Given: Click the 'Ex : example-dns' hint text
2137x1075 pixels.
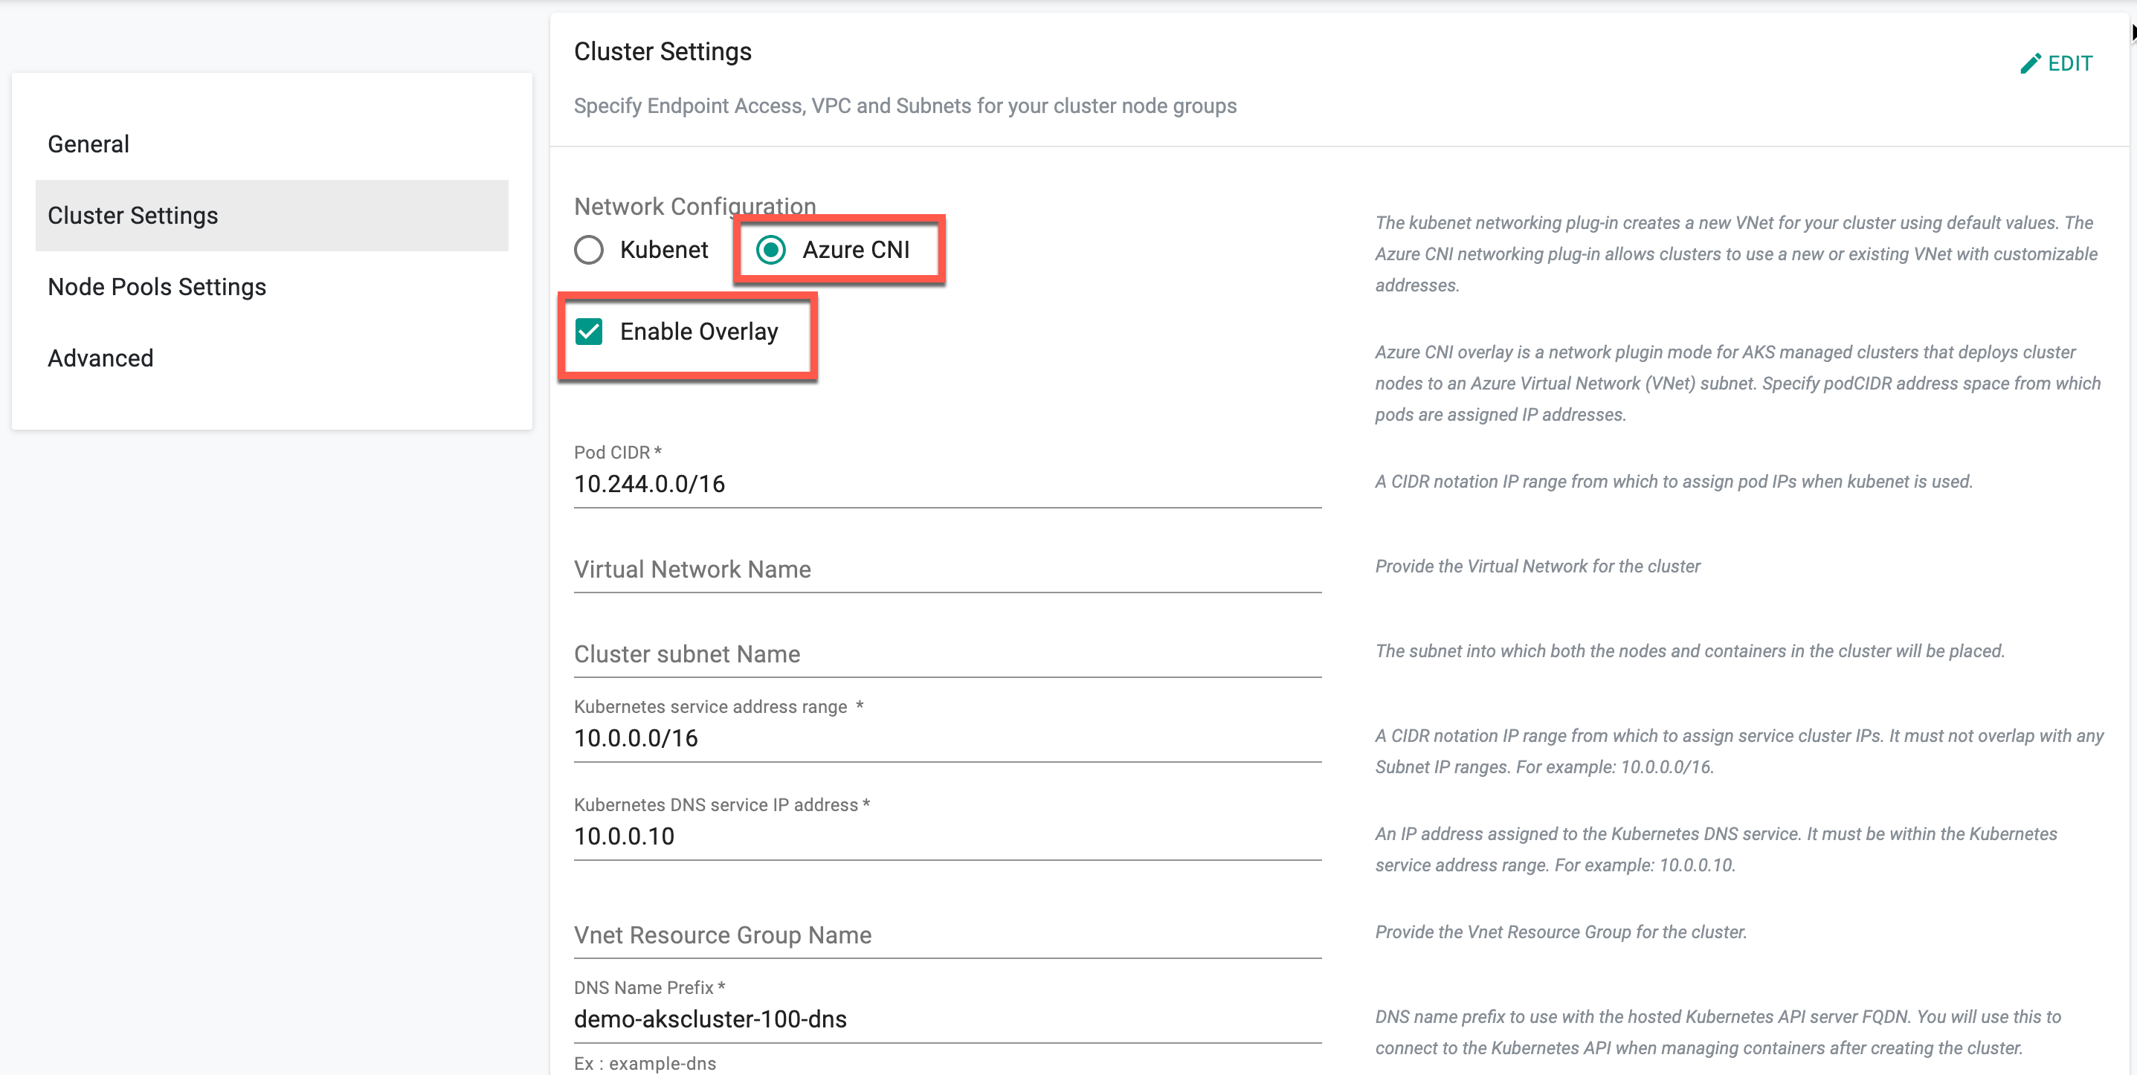Looking at the screenshot, I should 645,1063.
